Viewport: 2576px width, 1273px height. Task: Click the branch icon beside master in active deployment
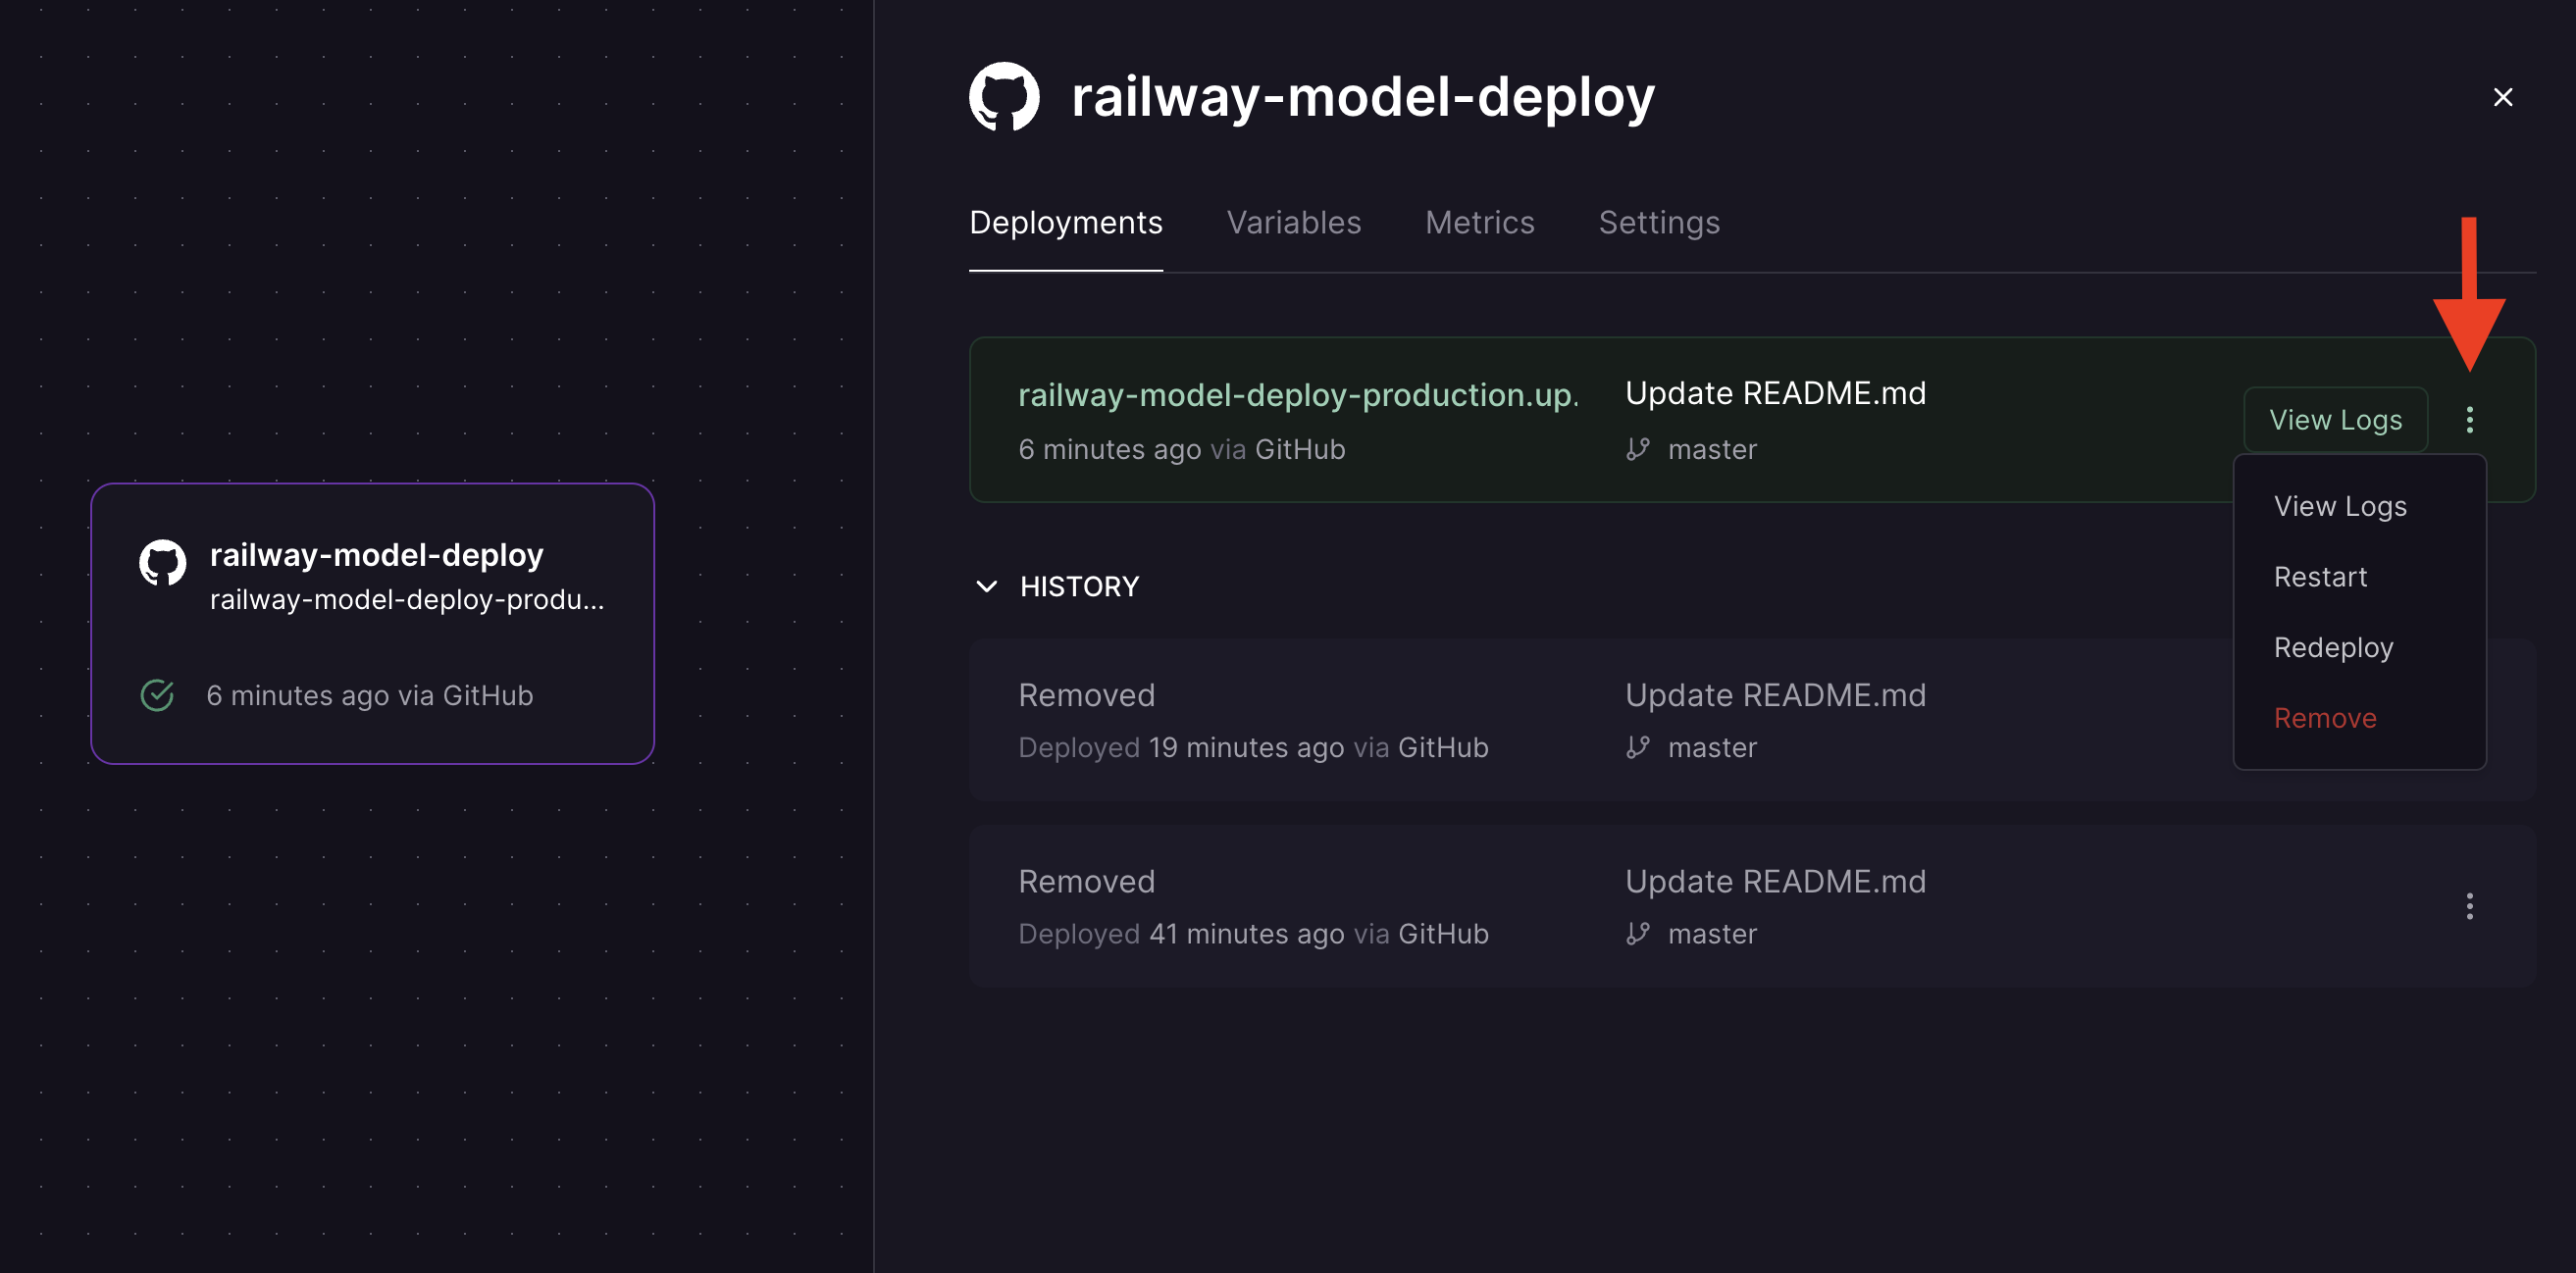point(1637,450)
